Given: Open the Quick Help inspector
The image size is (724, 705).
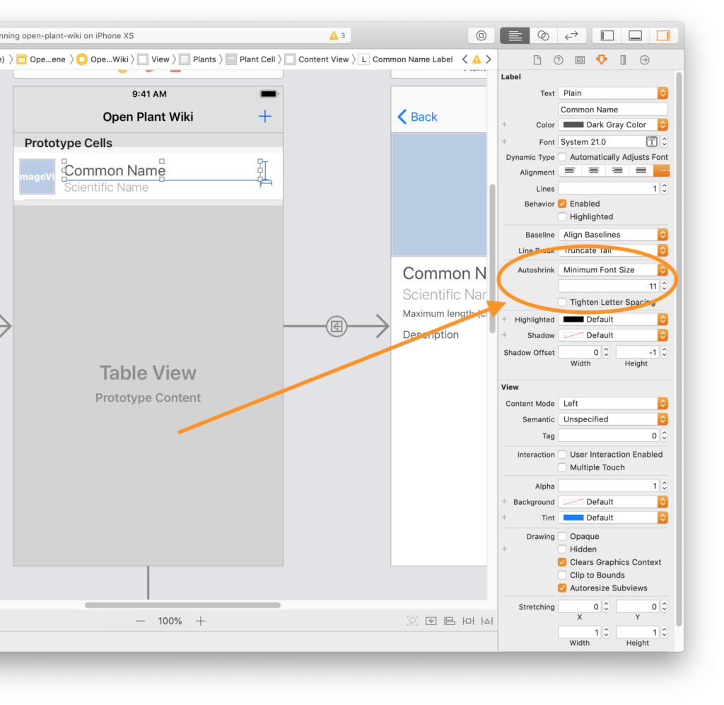Looking at the screenshot, I should click(559, 60).
